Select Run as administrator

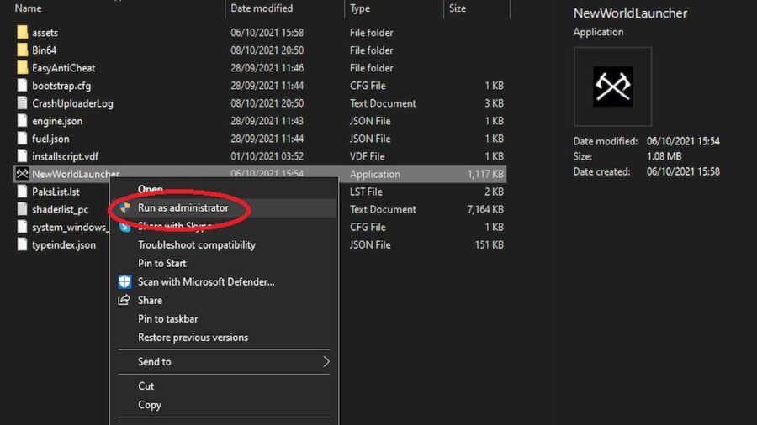coord(183,207)
